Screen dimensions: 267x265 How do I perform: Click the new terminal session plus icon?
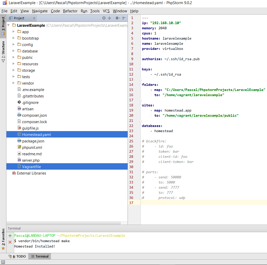[x=10, y=235]
